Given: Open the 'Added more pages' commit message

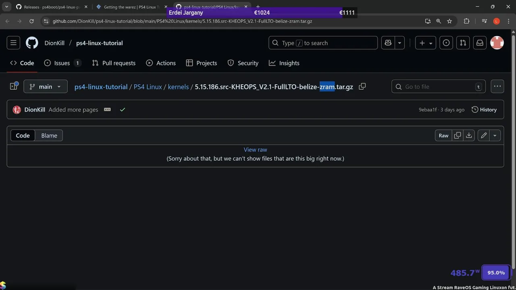Looking at the screenshot, I should (x=73, y=110).
